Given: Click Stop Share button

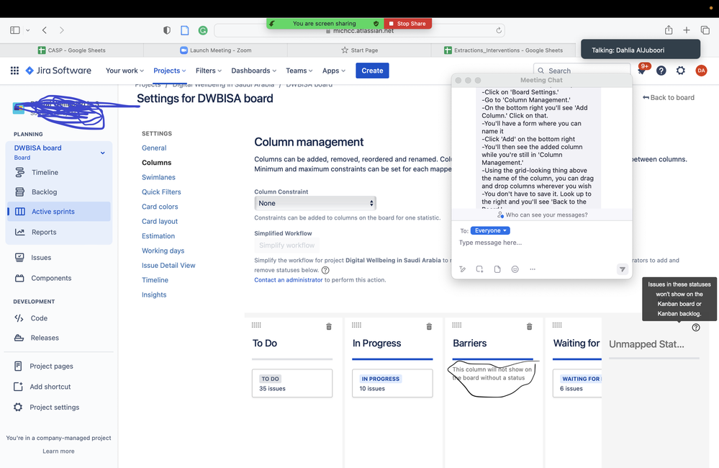Looking at the screenshot, I should (x=407, y=23).
